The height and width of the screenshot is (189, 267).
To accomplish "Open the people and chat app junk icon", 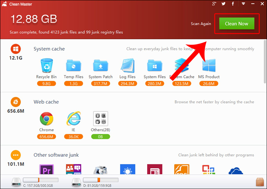I will [x=73, y=169].
